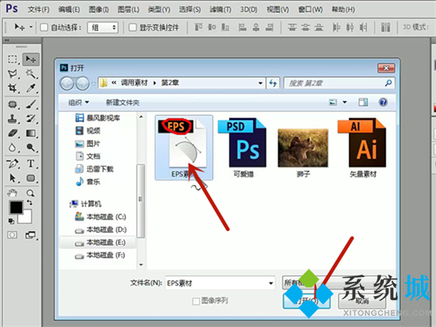Pick the Horizontal Type tool
Image resolution: width=436 pixels, height=327 pixels.
pos(31,163)
